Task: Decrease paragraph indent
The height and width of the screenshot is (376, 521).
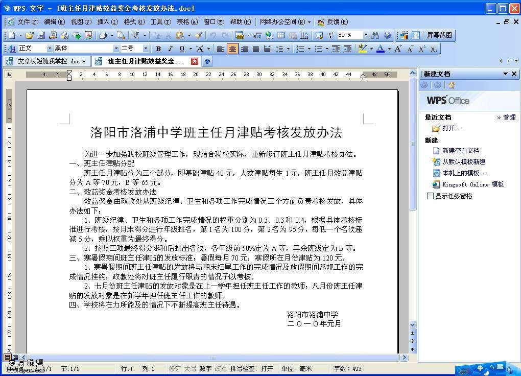Action: coord(336,49)
